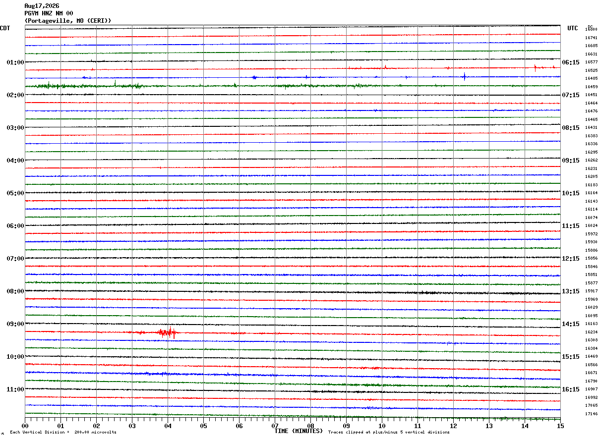Screen dimensions: 600x439
Task: Click the DC offset value 16234
Action: click(x=591, y=332)
